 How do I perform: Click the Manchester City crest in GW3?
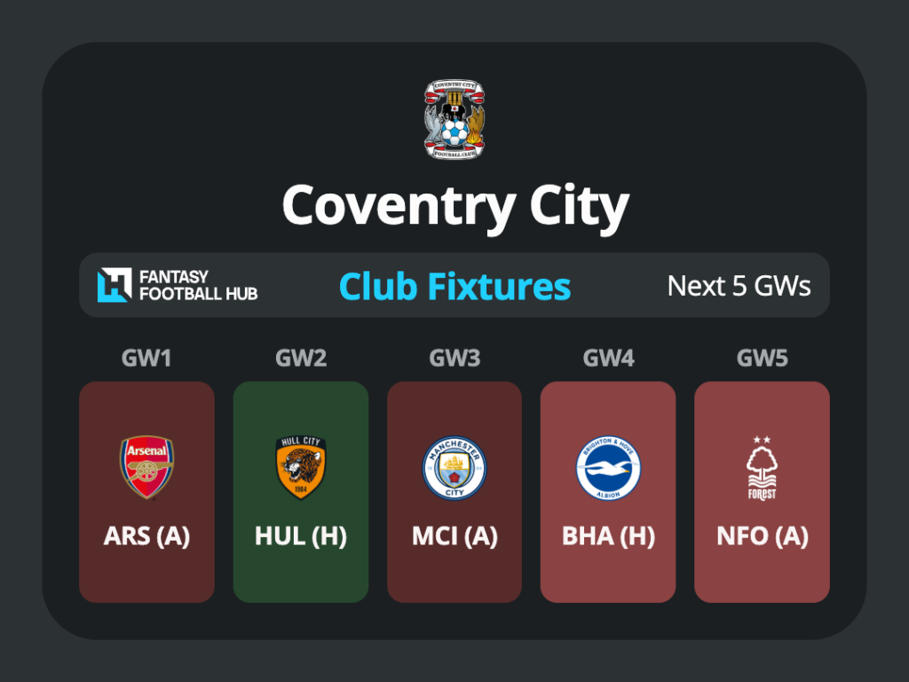(x=454, y=467)
